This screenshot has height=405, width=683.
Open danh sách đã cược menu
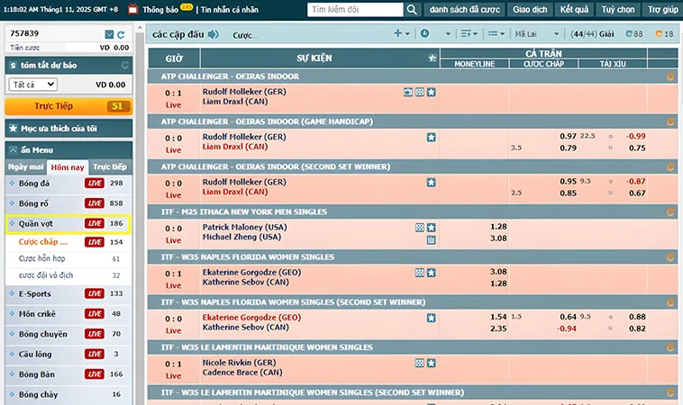pos(464,10)
